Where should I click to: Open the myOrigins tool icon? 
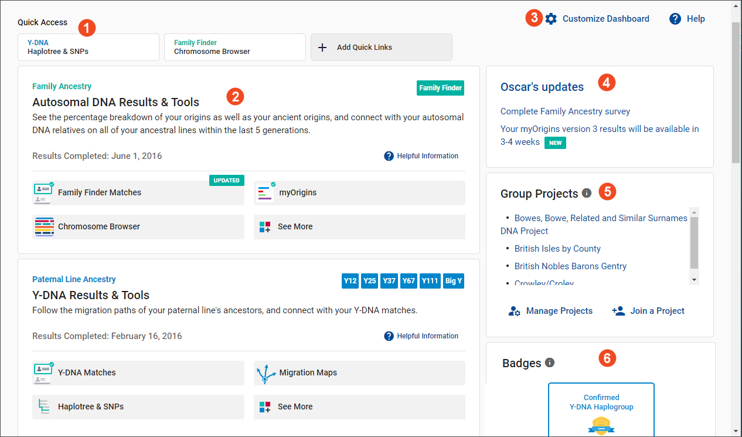click(x=264, y=192)
